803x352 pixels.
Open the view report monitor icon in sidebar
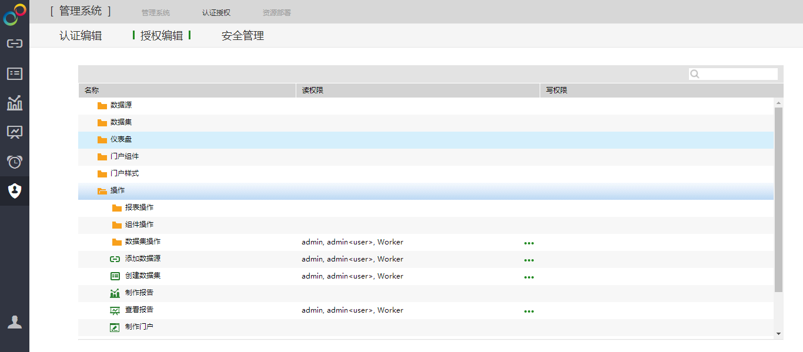click(x=15, y=132)
